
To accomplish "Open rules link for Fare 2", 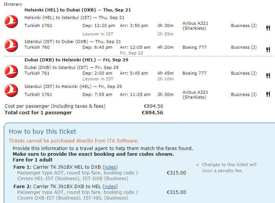I will click(x=110, y=187).
